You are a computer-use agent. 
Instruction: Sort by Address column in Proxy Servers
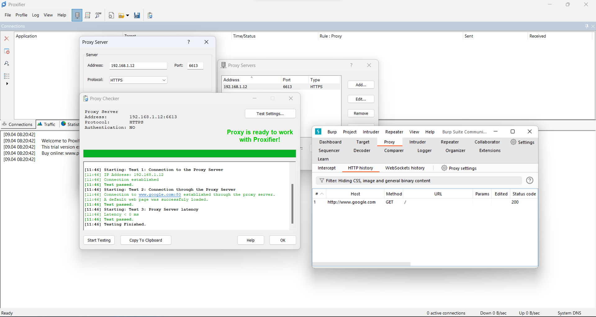click(251, 80)
